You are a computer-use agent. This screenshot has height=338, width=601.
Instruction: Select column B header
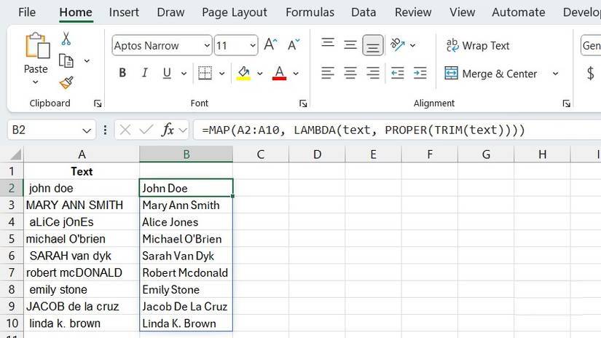186,154
